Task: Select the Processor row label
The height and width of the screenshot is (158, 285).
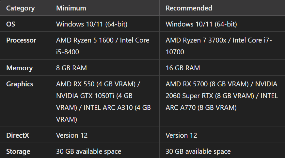Action: (x=21, y=40)
